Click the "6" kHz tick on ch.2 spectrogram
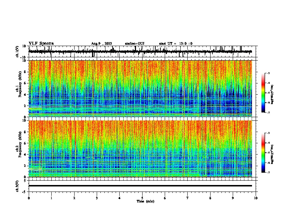 click(x=25, y=143)
